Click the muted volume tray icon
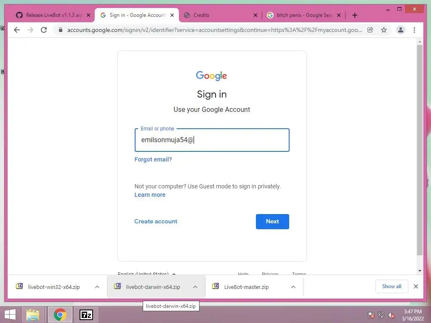 (x=391, y=315)
